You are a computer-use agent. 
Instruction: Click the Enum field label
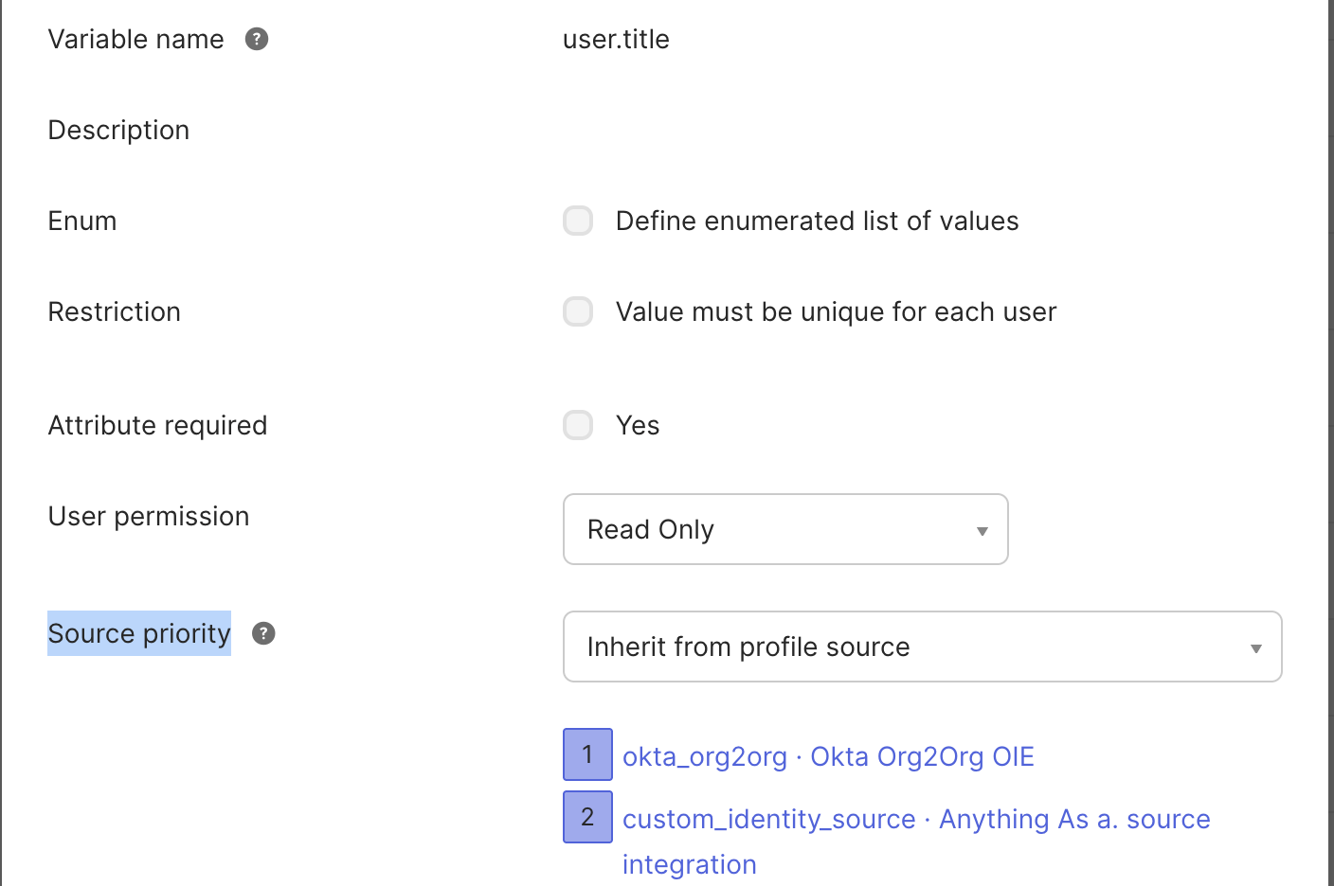tap(82, 221)
